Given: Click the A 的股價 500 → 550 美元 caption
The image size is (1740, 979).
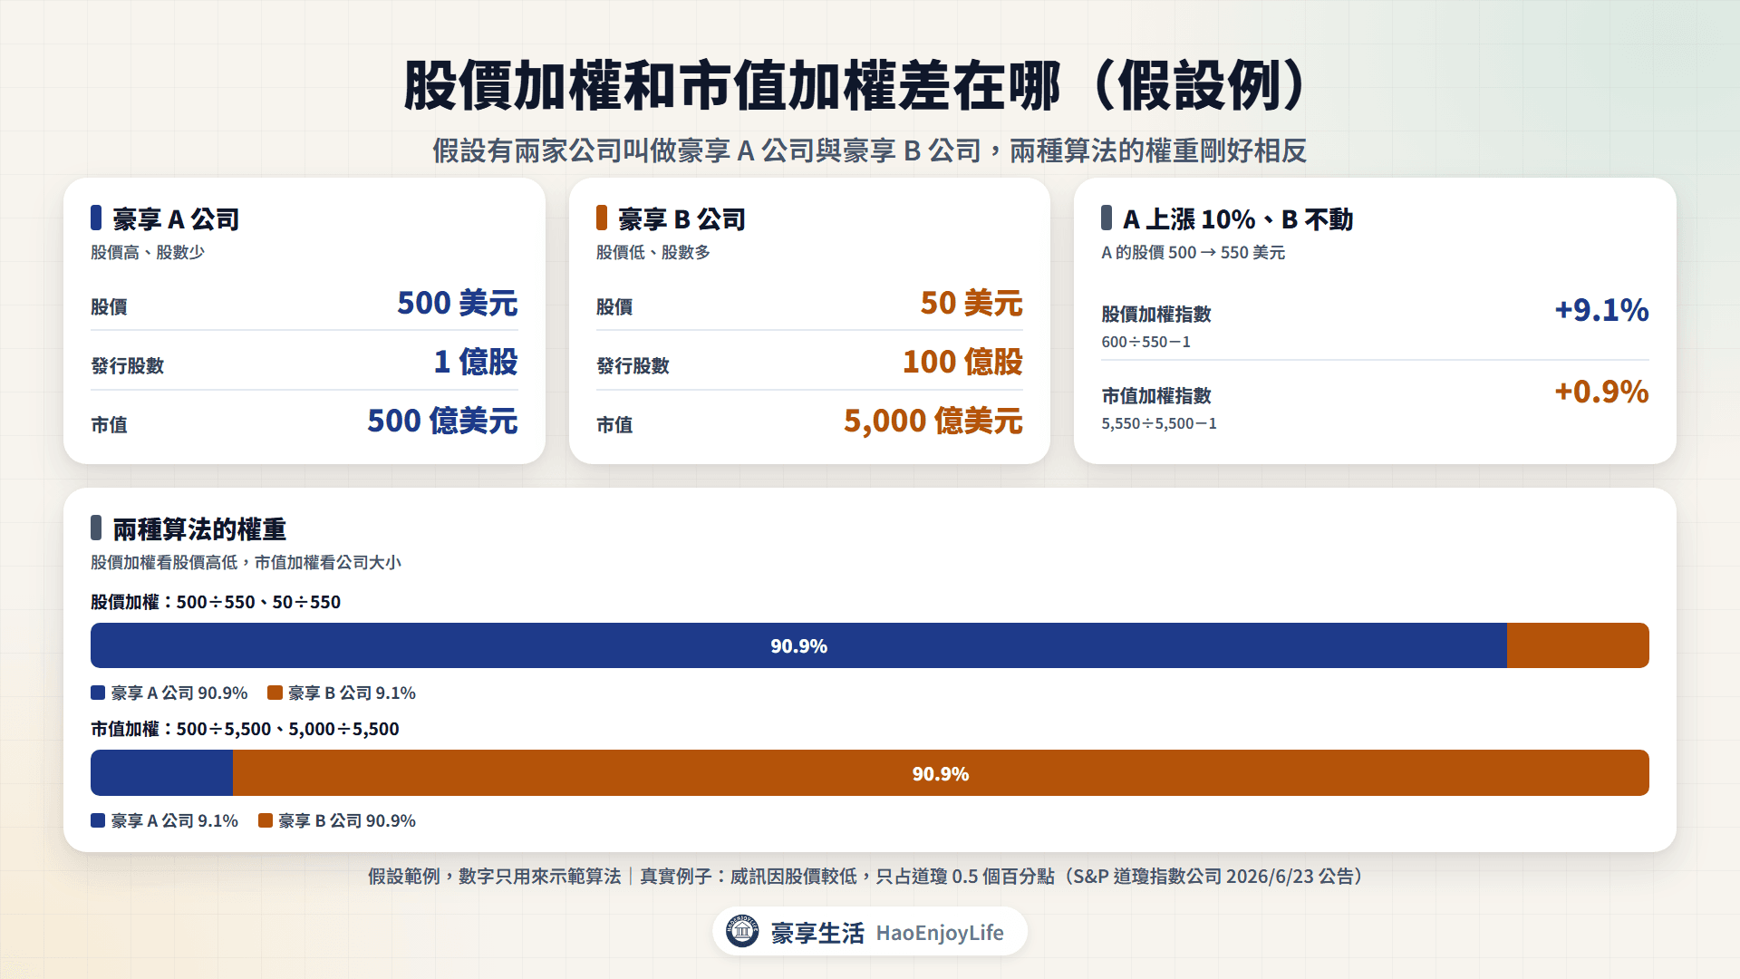Looking at the screenshot, I should [1194, 252].
